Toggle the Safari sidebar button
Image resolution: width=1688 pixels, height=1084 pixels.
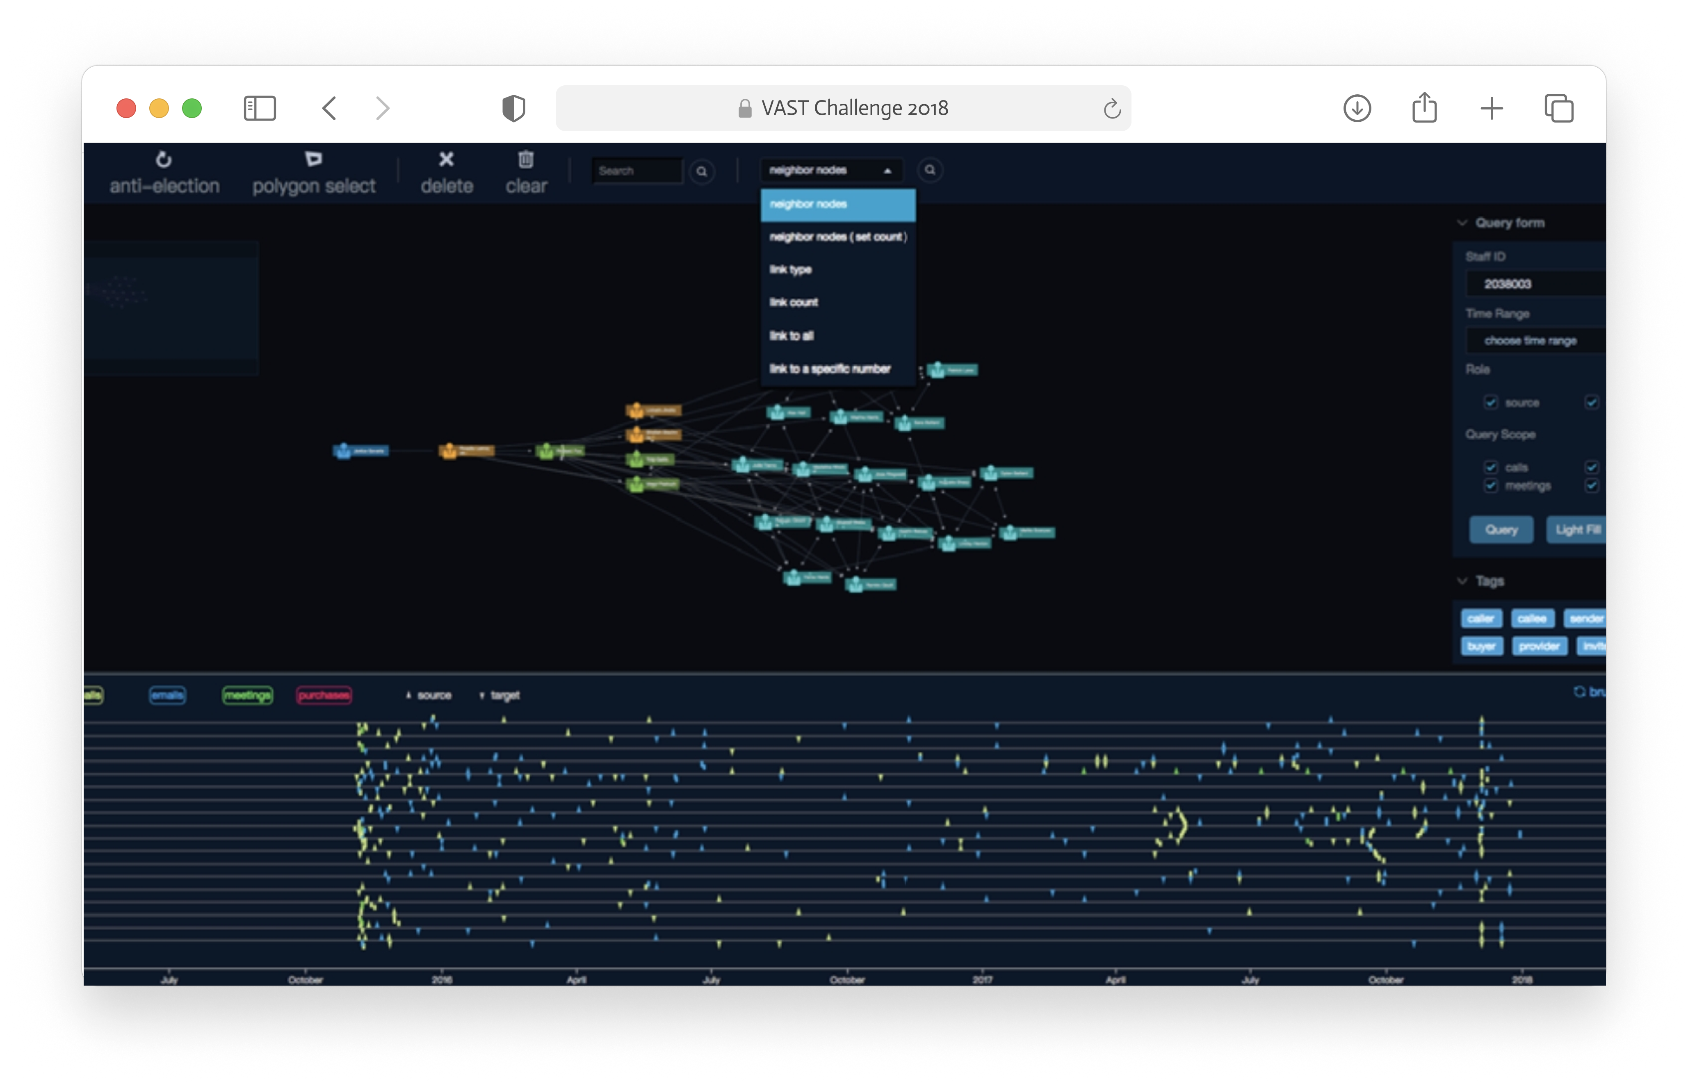pos(260,108)
